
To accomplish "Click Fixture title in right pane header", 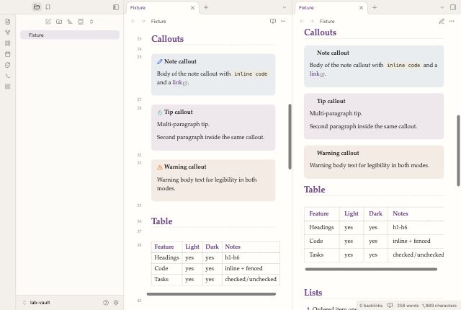I will click(x=327, y=21).
